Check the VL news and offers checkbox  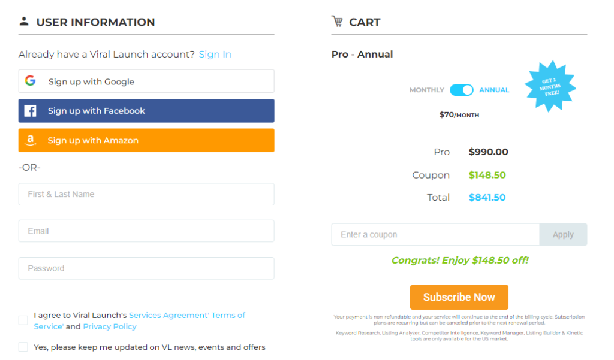(x=23, y=346)
